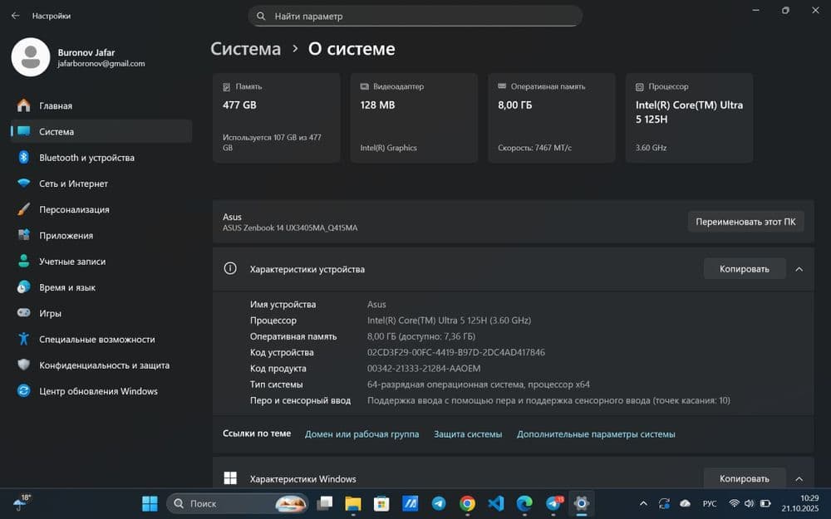
Task: Open Wi-Fi network tray icon
Action: coord(734,503)
